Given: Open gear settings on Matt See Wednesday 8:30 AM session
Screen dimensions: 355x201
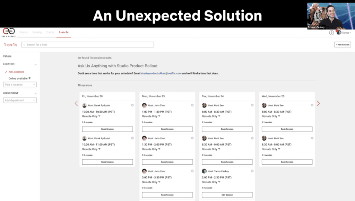Looking at the screenshot, I should (x=312, y=138).
